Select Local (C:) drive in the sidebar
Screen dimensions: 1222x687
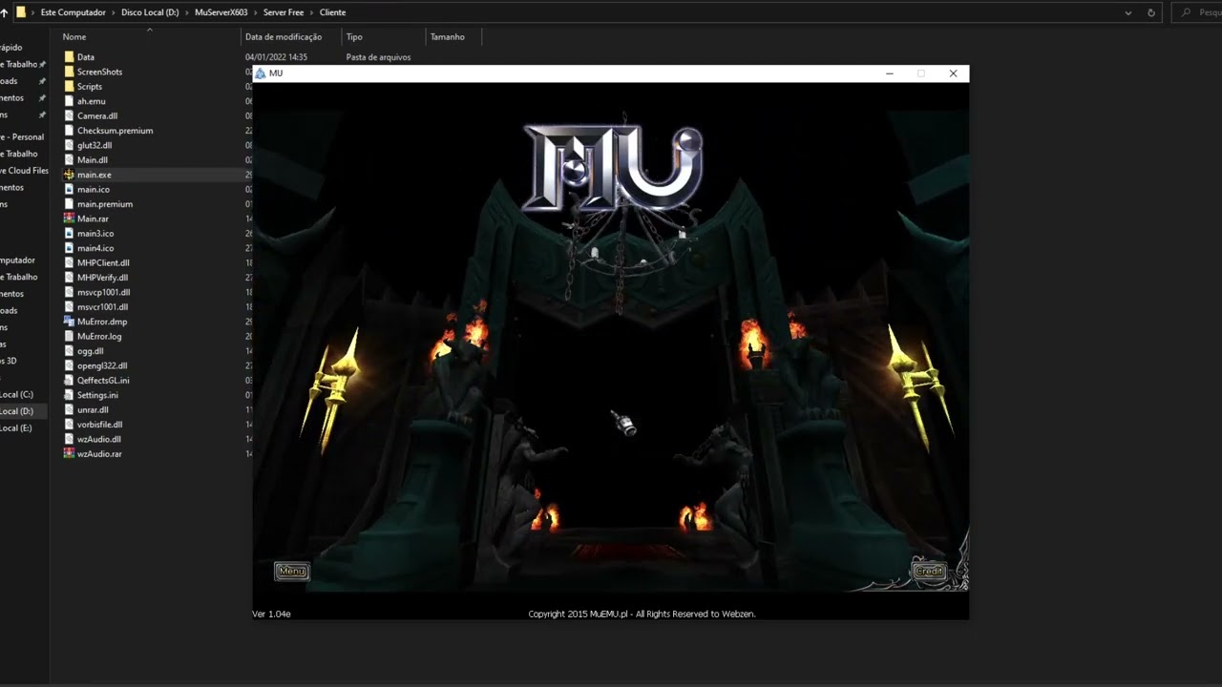[17, 394]
